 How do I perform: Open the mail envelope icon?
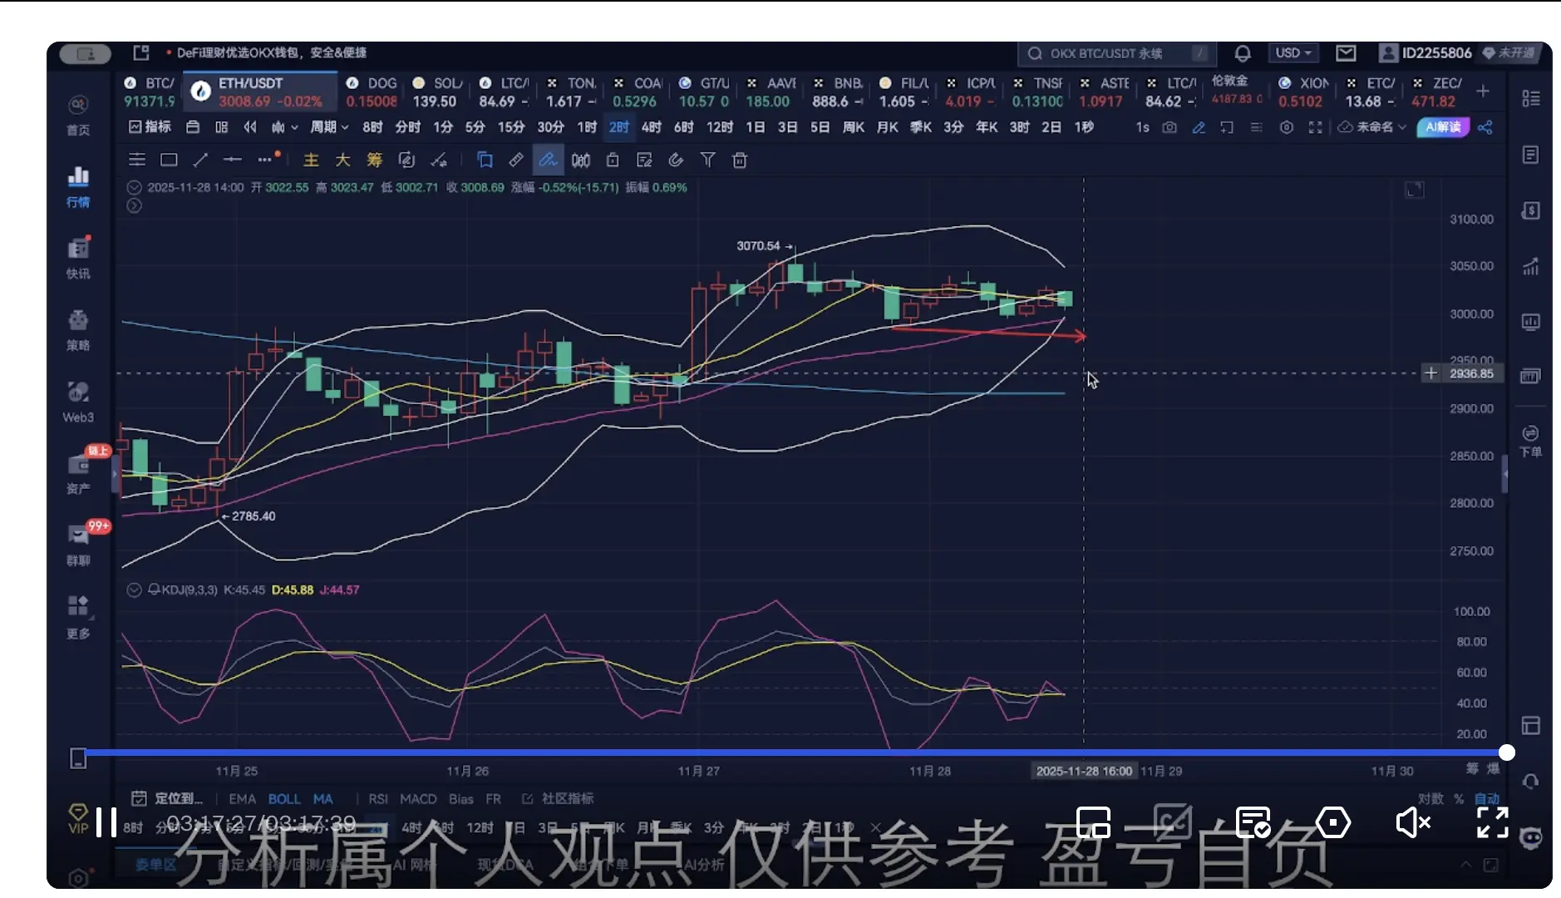tap(1346, 53)
